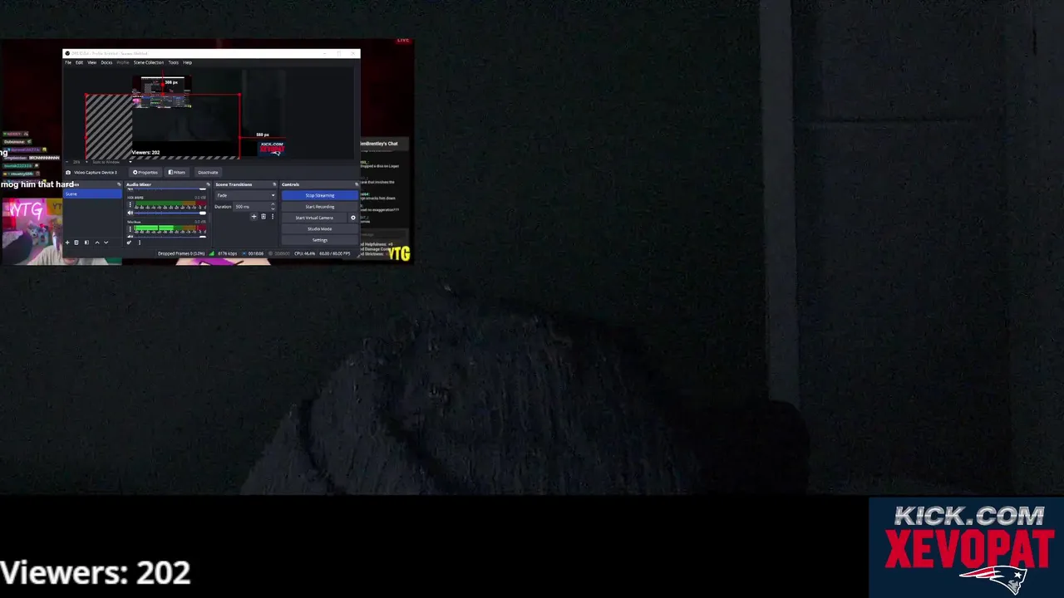Click the Viewers: 202 overlay text
The height and width of the screenshot is (598, 1064).
(x=96, y=572)
